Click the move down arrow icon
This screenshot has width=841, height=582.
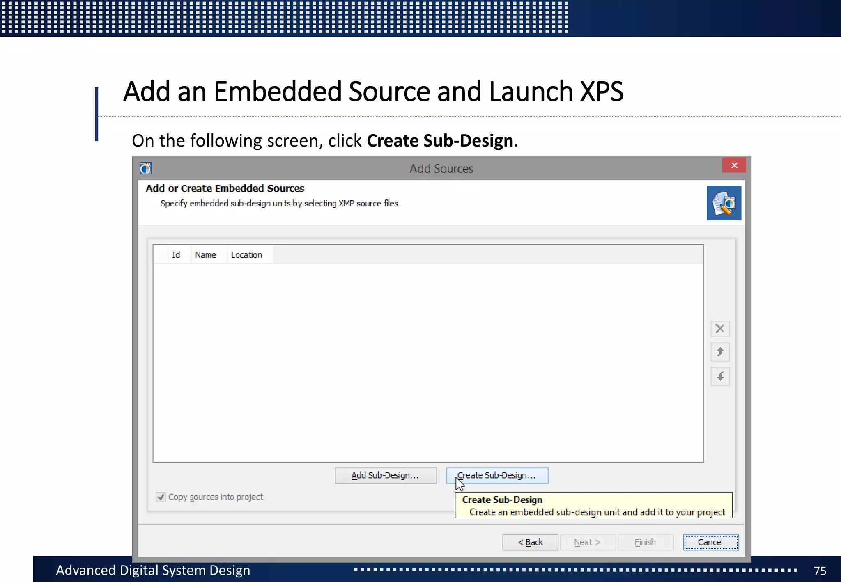(720, 376)
